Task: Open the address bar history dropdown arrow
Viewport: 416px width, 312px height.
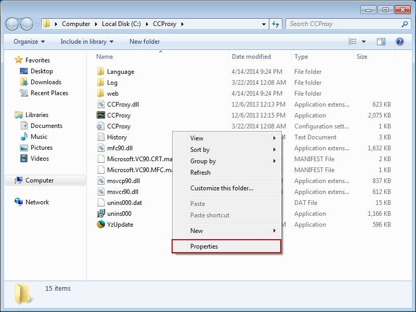Action: click(x=264, y=24)
